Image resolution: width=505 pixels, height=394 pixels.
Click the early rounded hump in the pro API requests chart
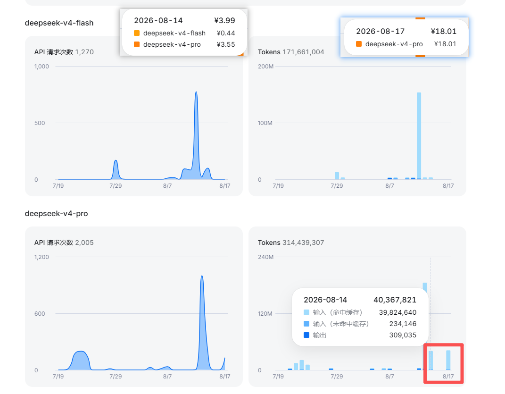(80, 360)
